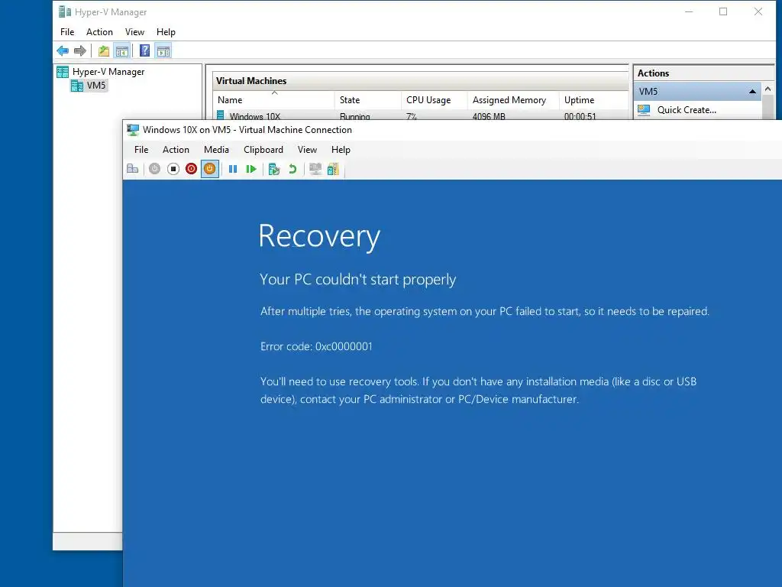Revert the VM with green arrow icon
Image resolution: width=782 pixels, height=587 pixels.
point(292,169)
